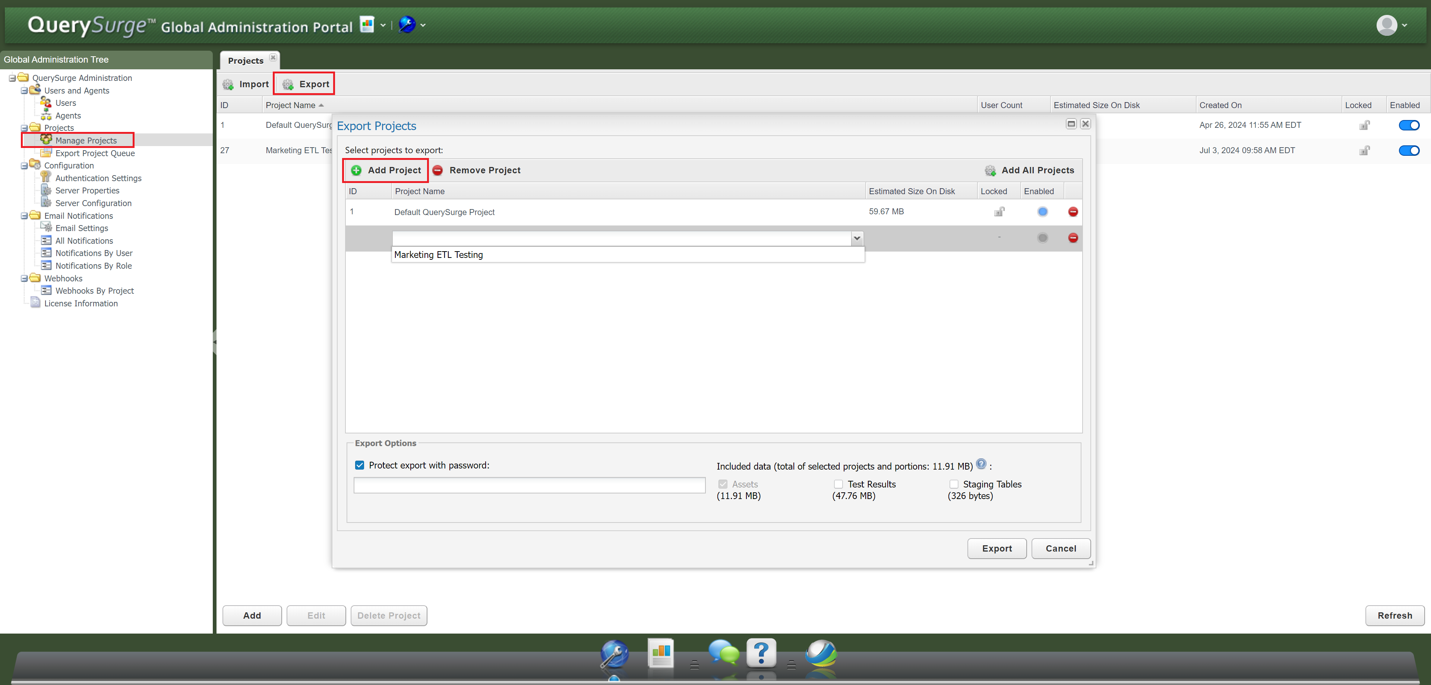Open Export Project Queue in tree
The height and width of the screenshot is (685, 1431).
click(95, 153)
